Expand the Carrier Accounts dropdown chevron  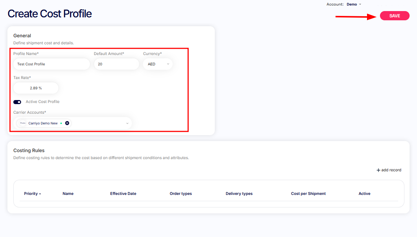click(x=127, y=123)
